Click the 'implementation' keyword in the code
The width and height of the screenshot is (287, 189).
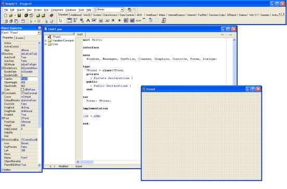pos(95,108)
